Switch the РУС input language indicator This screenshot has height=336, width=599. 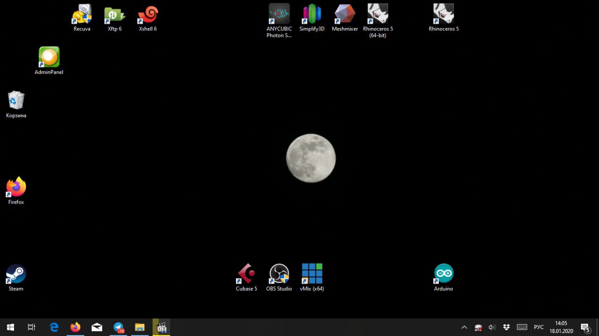point(539,327)
